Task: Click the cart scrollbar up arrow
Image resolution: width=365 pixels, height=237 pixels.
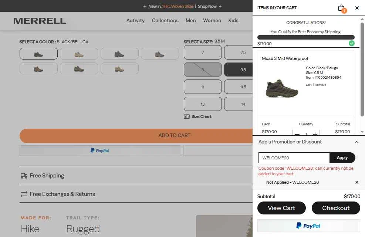Action: [362, 19]
